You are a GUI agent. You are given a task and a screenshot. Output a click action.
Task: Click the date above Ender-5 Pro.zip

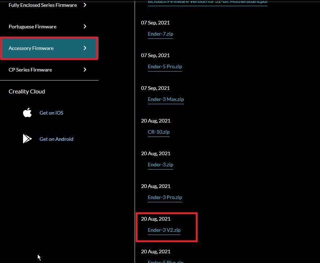click(x=155, y=55)
